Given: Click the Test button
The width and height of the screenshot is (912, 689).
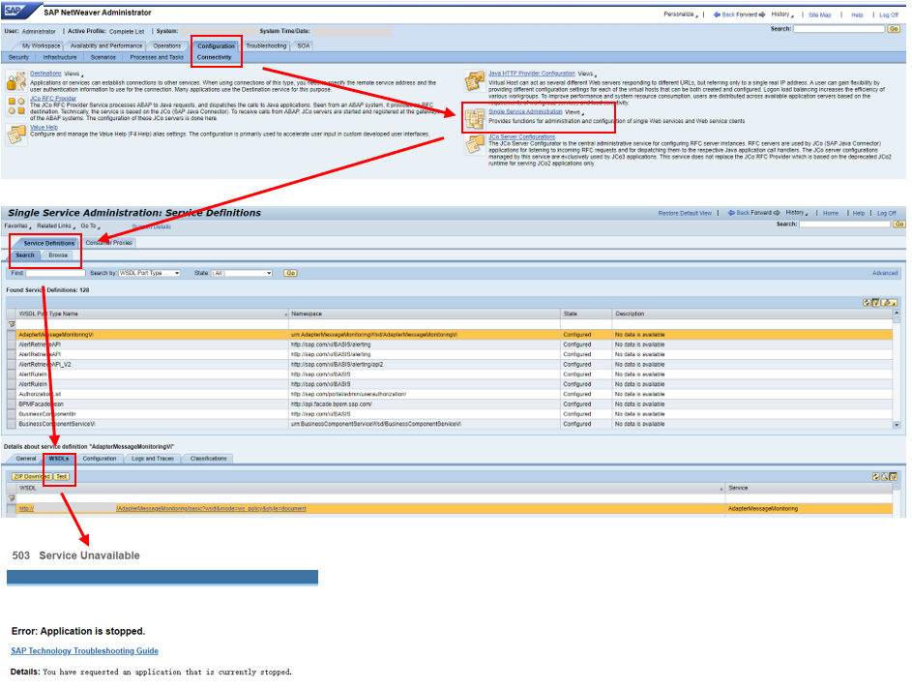Looking at the screenshot, I should [x=61, y=477].
